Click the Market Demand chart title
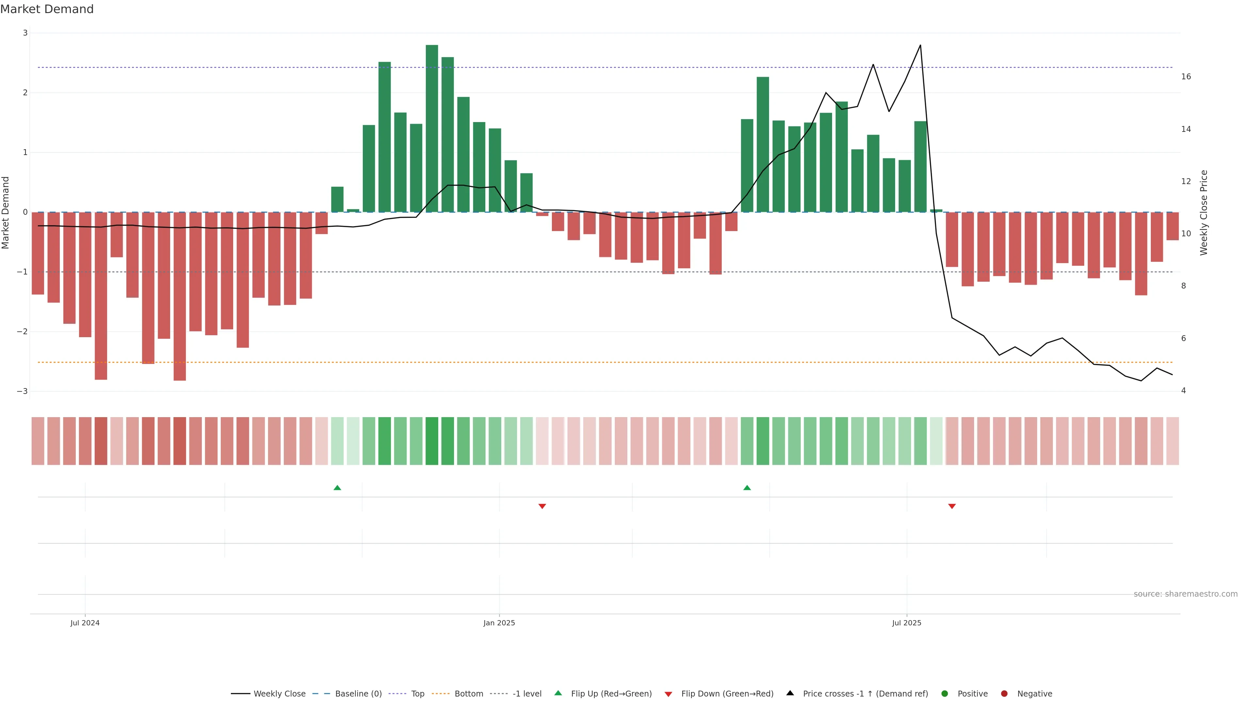The image size is (1254, 705). pos(47,9)
